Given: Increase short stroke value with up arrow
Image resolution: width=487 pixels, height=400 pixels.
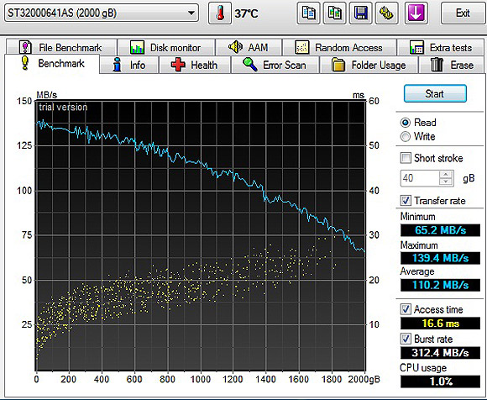Looking at the screenshot, I should (x=447, y=175).
